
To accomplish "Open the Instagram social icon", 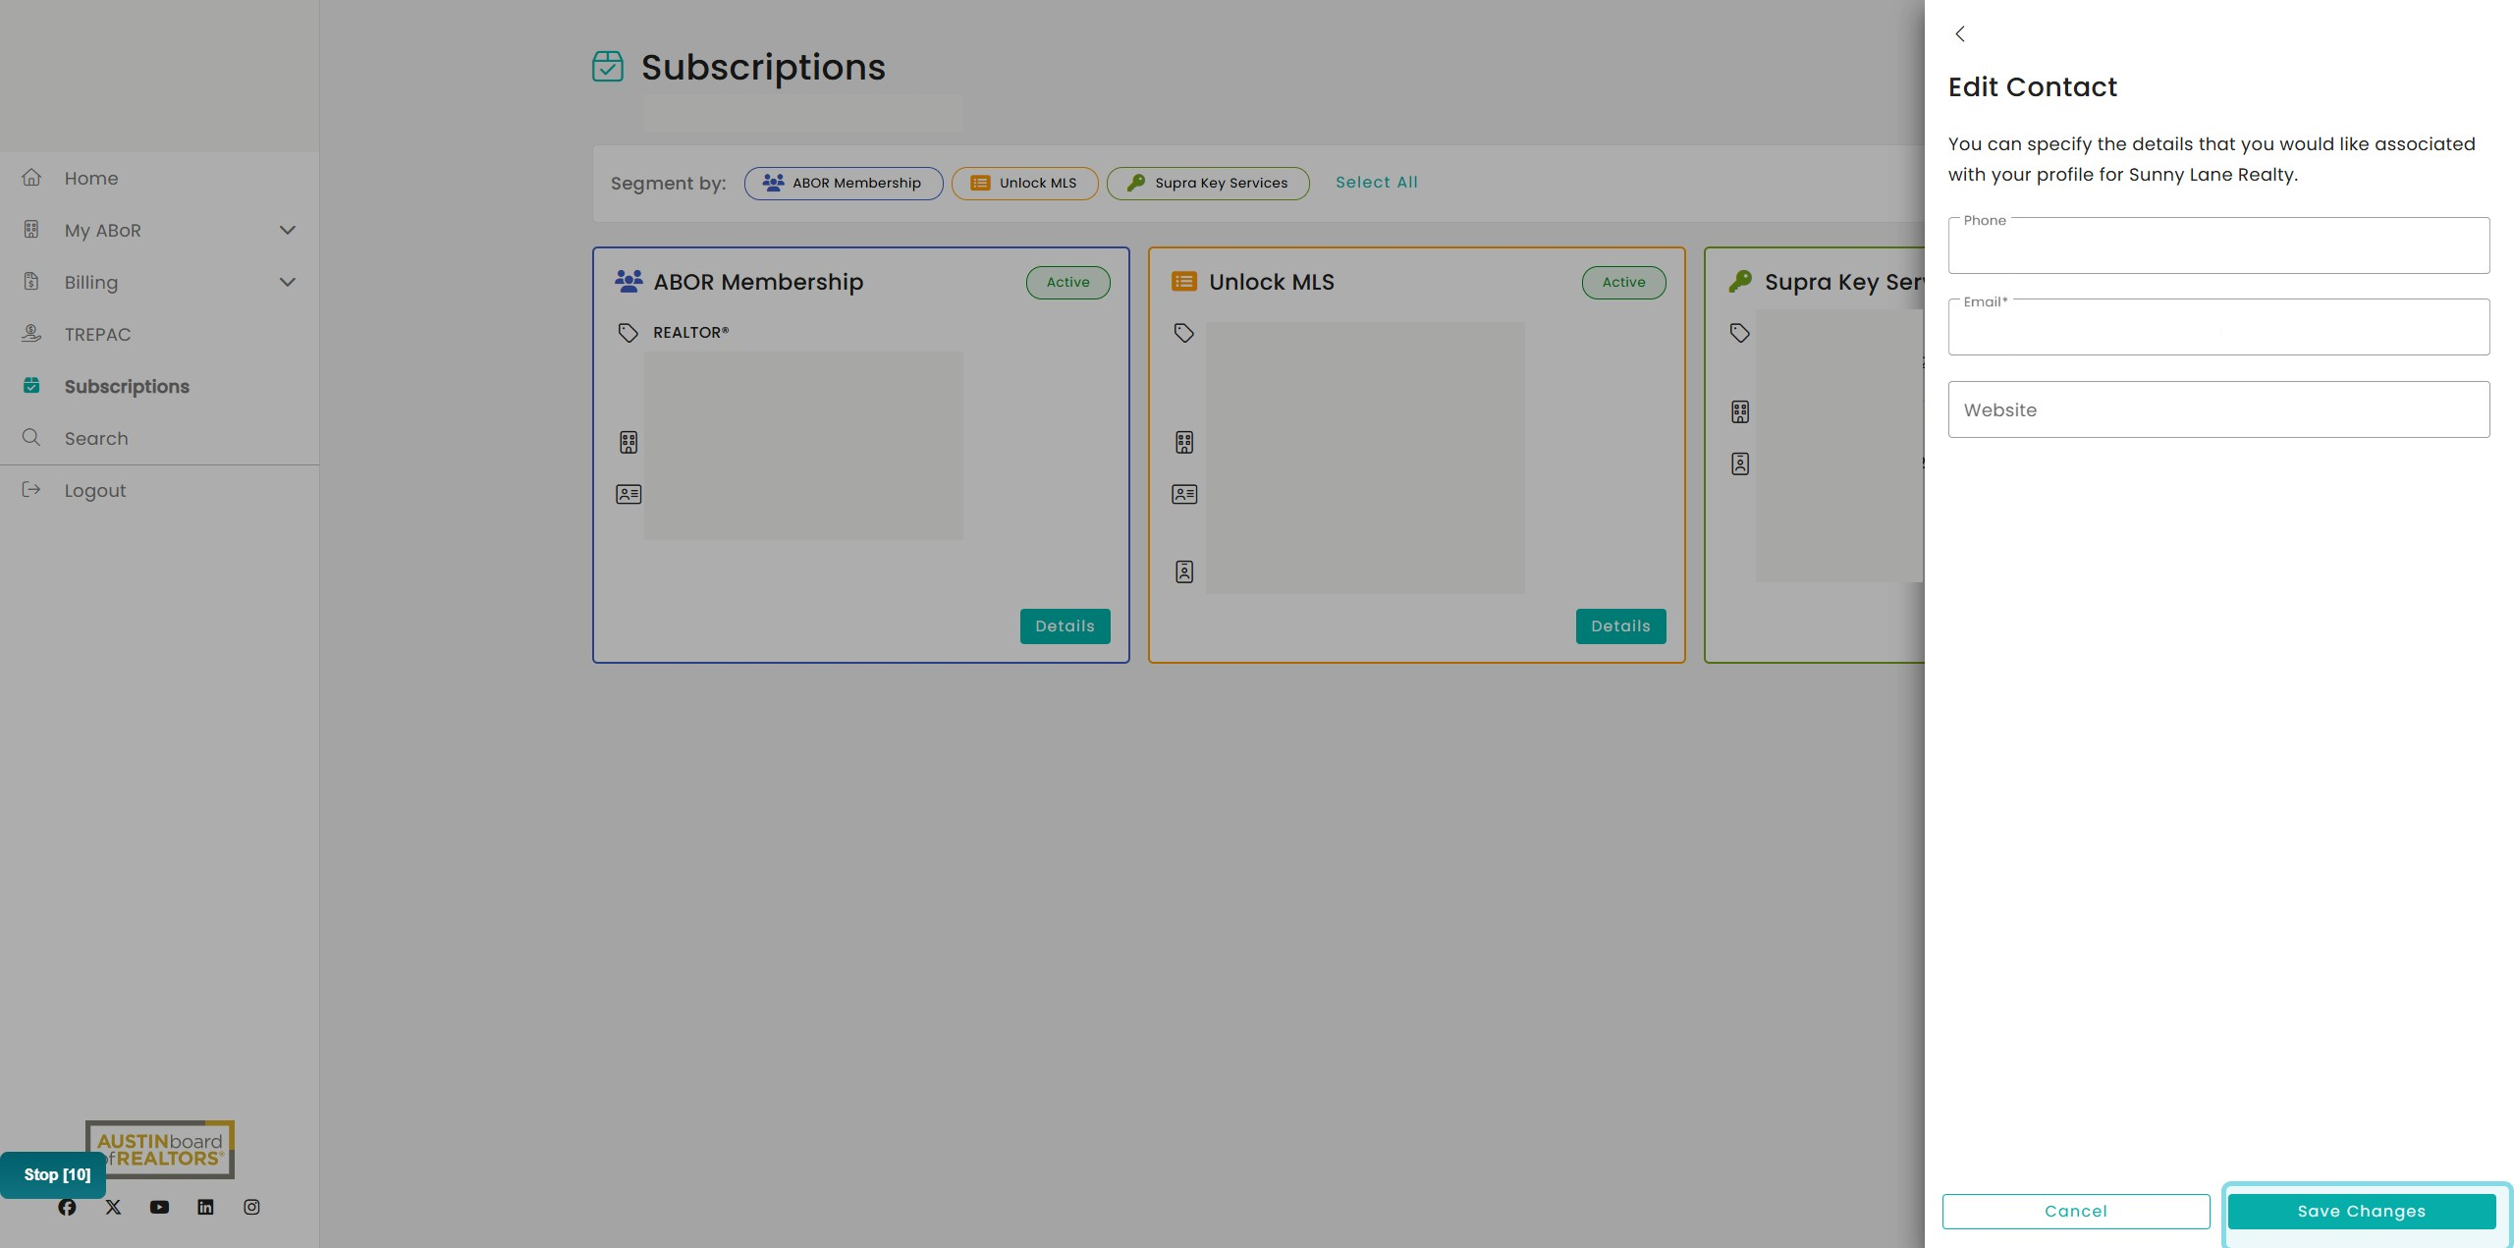I will coord(251,1207).
